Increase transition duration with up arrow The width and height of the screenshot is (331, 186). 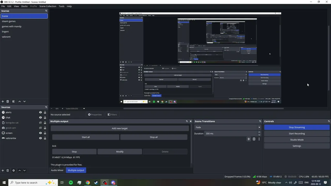coord(259,132)
